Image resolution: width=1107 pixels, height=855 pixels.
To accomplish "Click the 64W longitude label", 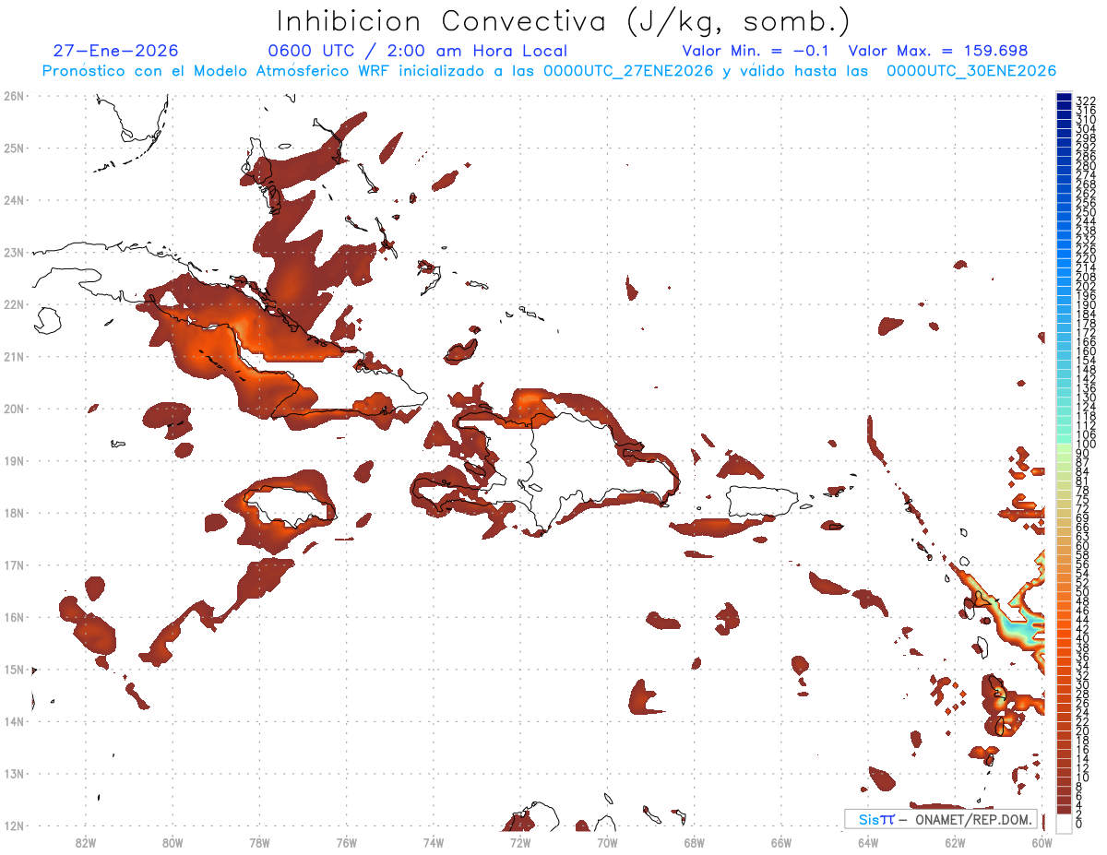I will [868, 842].
